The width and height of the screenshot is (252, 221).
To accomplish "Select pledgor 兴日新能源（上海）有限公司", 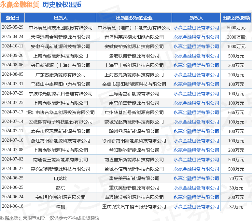I will [61, 65].
